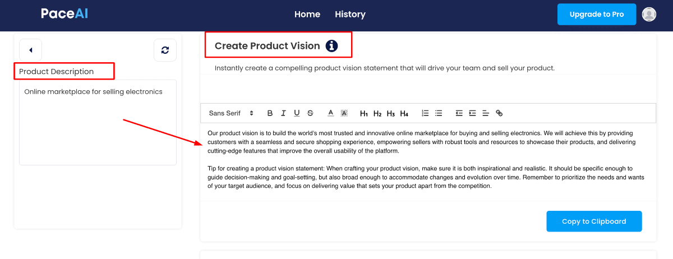Toggle italic text formatting

tap(283, 113)
